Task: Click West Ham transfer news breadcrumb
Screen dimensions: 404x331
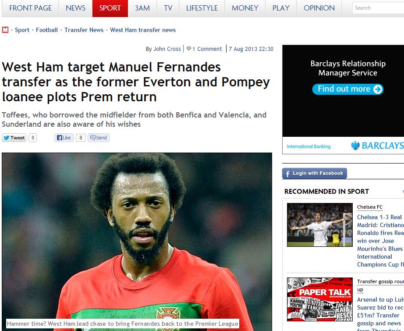Action: click(143, 30)
